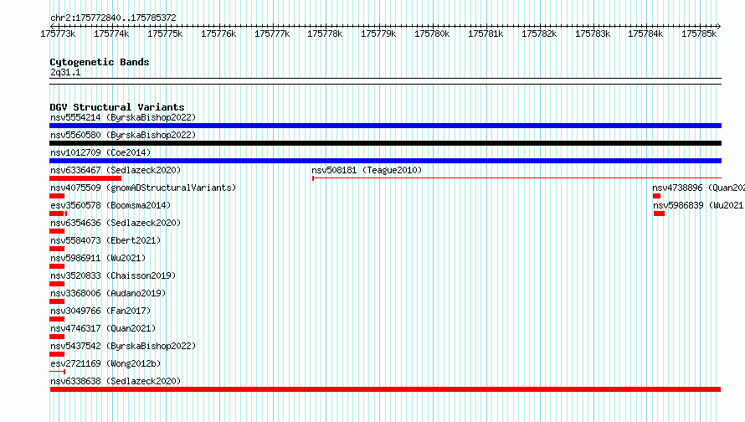Screen dimensions: 745x422
Task: Open variant esv2721169 (Wong2012b) label
Action: (x=105, y=363)
